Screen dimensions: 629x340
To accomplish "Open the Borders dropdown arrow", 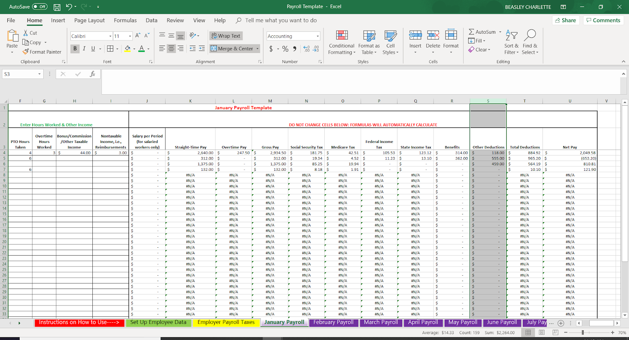I will 117,49.
